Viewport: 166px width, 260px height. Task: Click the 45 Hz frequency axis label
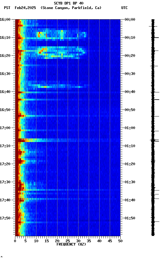pyautogui.click(x=110, y=241)
